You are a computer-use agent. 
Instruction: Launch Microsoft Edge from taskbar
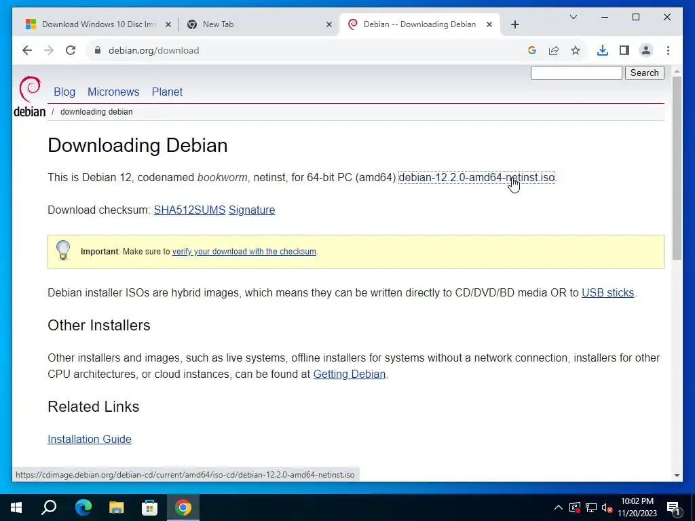[x=83, y=507]
